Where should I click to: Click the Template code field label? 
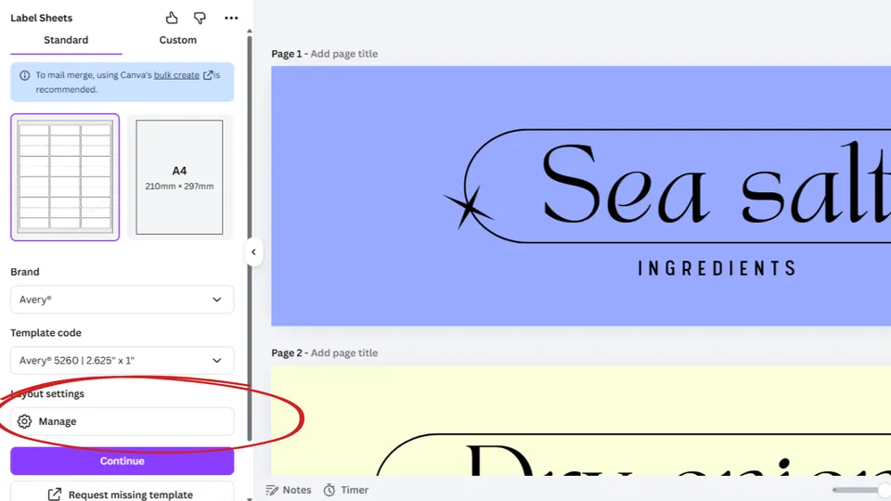(x=45, y=333)
